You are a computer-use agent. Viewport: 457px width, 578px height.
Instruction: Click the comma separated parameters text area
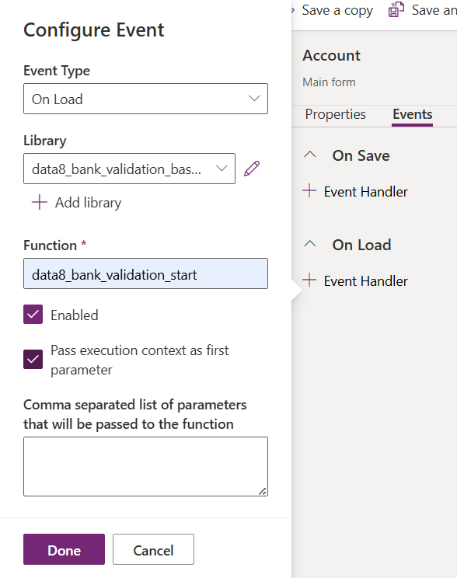pyautogui.click(x=145, y=467)
